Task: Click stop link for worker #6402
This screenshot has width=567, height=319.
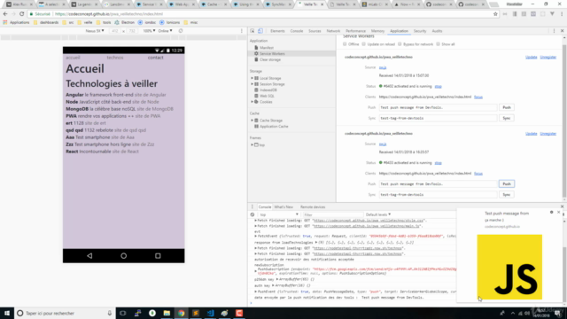Action: click(x=438, y=87)
